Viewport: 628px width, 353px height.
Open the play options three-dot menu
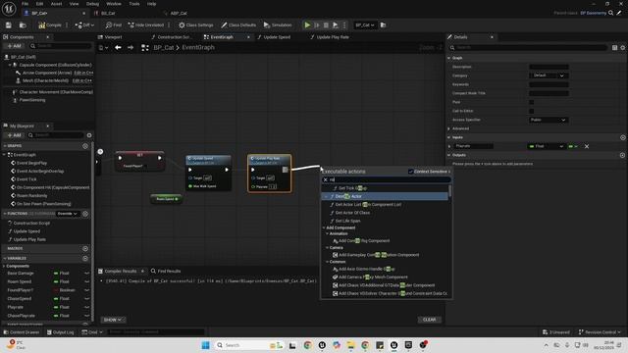[x=344, y=25]
